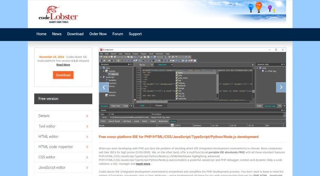Open the Debug menu in the IDE screenshot

click(127, 54)
